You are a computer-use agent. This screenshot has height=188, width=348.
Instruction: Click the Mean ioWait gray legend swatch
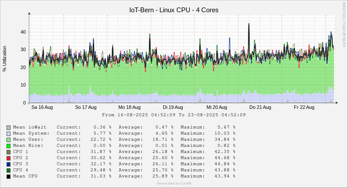tap(8, 128)
